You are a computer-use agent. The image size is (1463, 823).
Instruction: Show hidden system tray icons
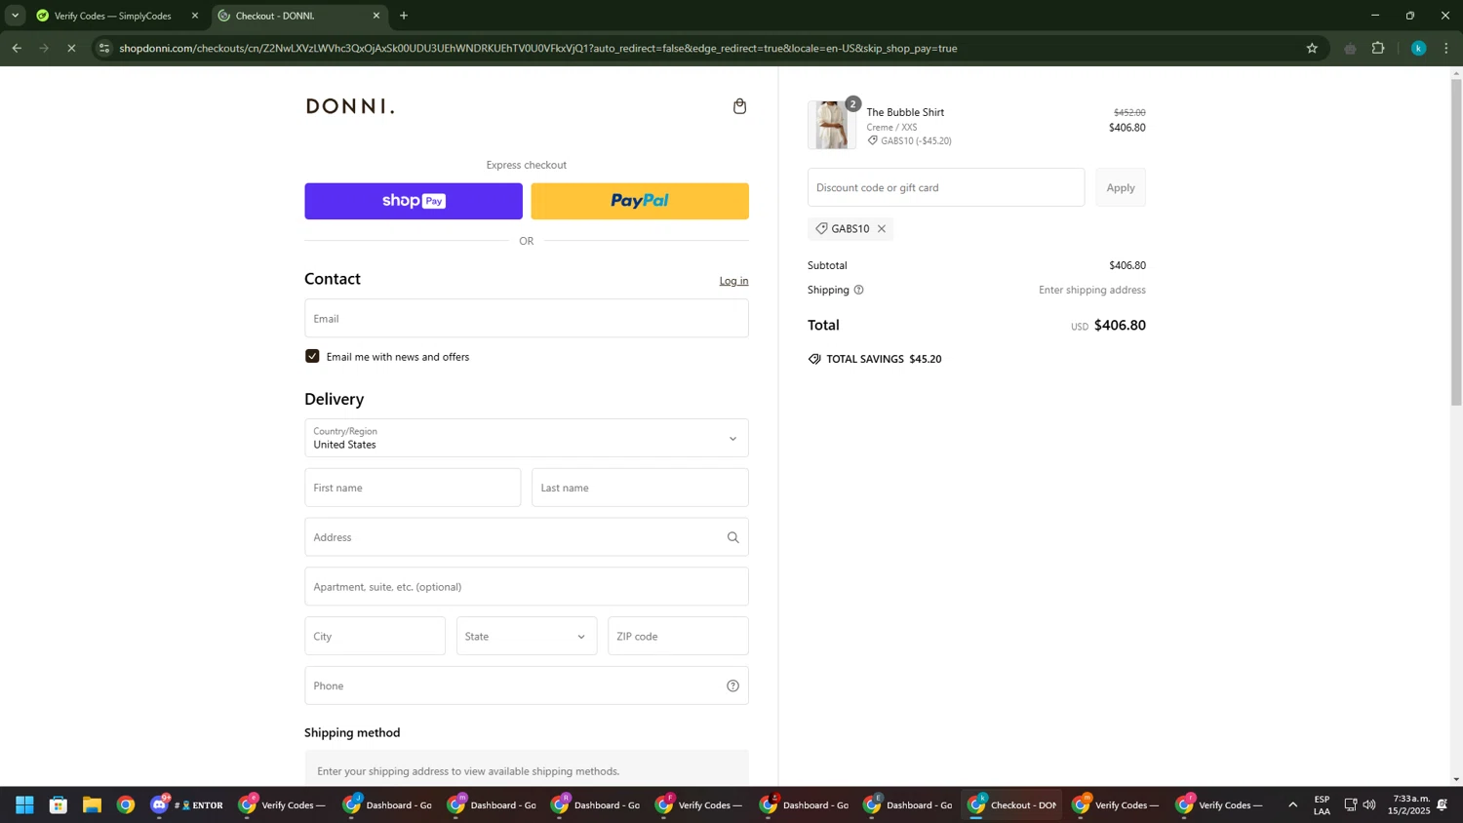click(x=1293, y=804)
